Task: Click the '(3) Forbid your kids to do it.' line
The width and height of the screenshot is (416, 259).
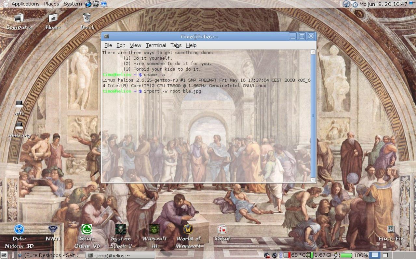Action: 162,69
